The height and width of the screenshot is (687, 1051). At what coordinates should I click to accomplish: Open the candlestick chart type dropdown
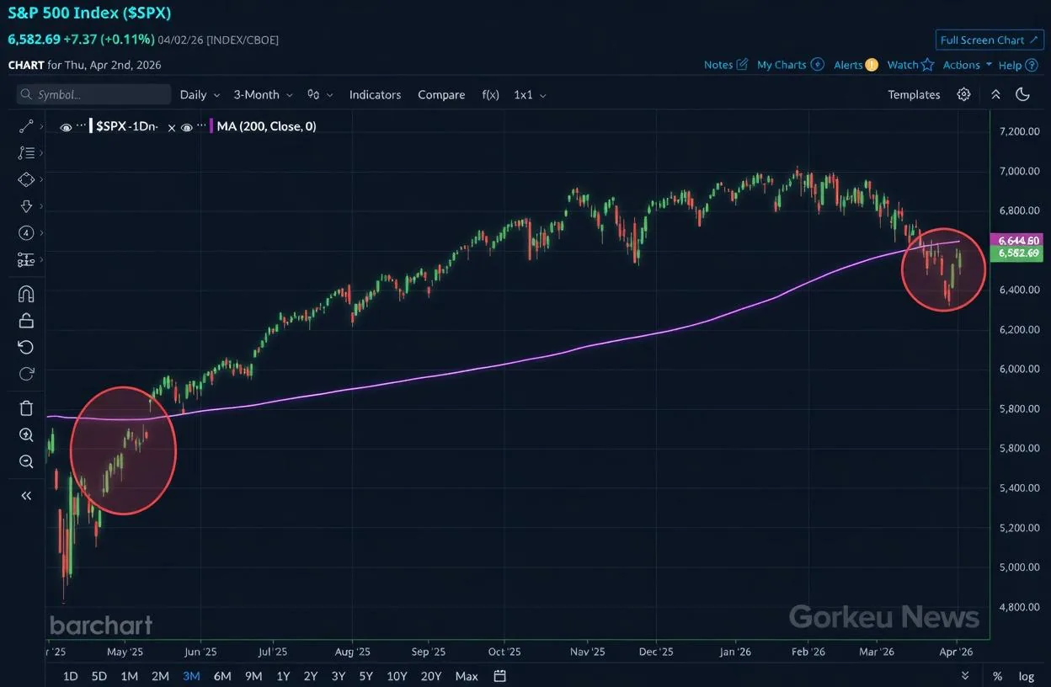pos(320,94)
